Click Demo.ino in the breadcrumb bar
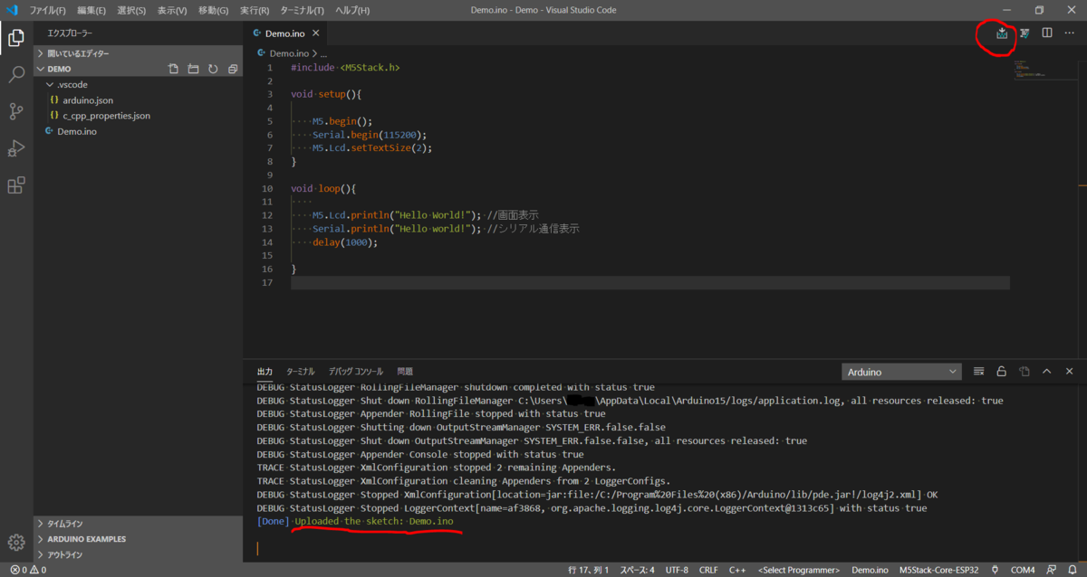This screenshot has height=577, width=1087. click(289, 53)
